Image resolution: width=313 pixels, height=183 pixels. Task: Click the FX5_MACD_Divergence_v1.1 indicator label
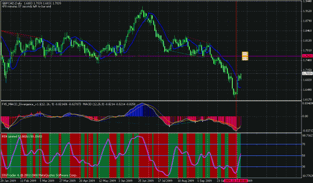click(x=42, y=104)
